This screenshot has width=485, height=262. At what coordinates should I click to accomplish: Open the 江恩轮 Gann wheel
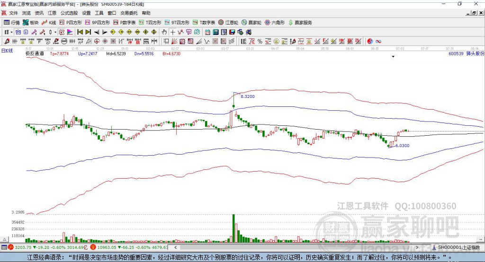click(x=228, y=23)
